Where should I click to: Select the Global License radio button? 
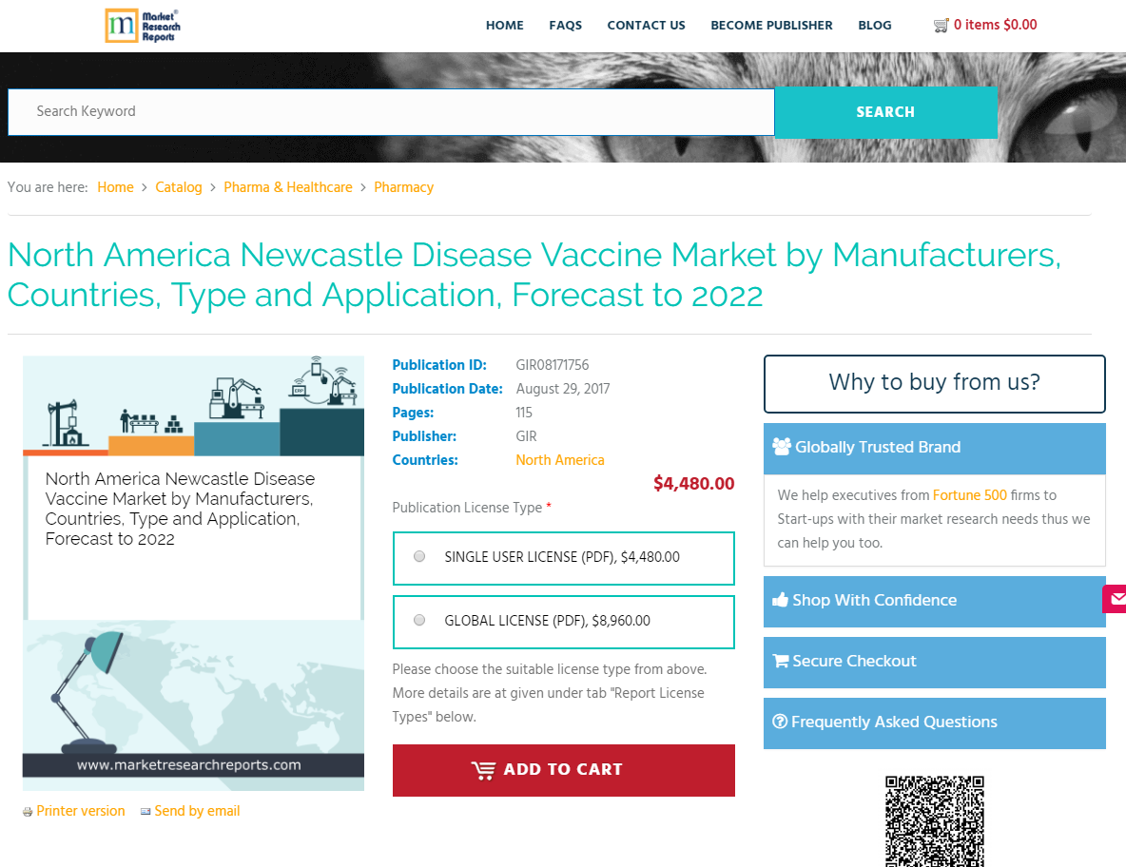pos(419,619)
